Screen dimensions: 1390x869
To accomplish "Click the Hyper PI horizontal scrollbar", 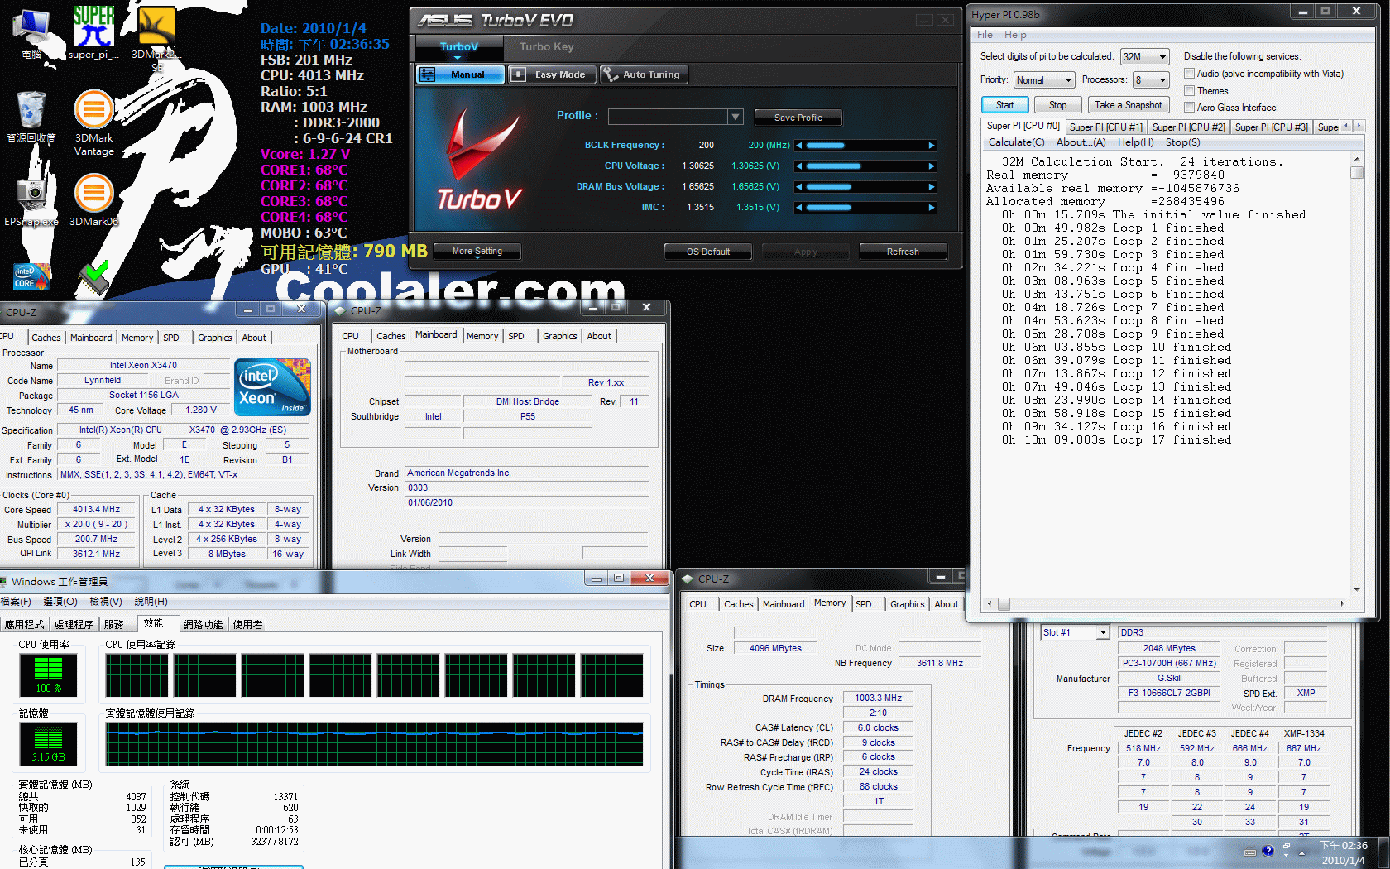I will [1166, 604].
